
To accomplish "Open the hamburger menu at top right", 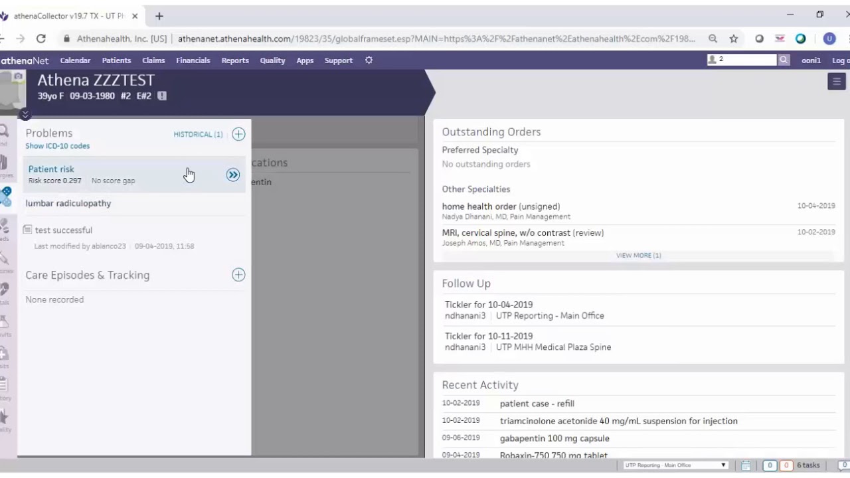I will coord(836,82).
